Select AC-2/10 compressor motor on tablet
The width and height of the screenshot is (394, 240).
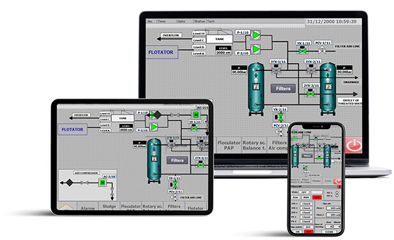click(x=103, y=183)
